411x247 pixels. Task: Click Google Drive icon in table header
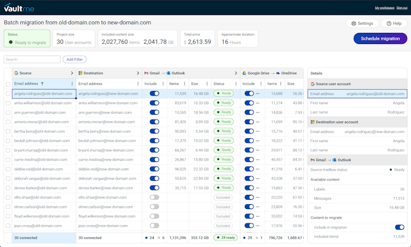[x=244, y=73]
